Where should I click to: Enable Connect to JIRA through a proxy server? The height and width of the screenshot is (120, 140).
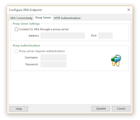(x=16, y=29)
